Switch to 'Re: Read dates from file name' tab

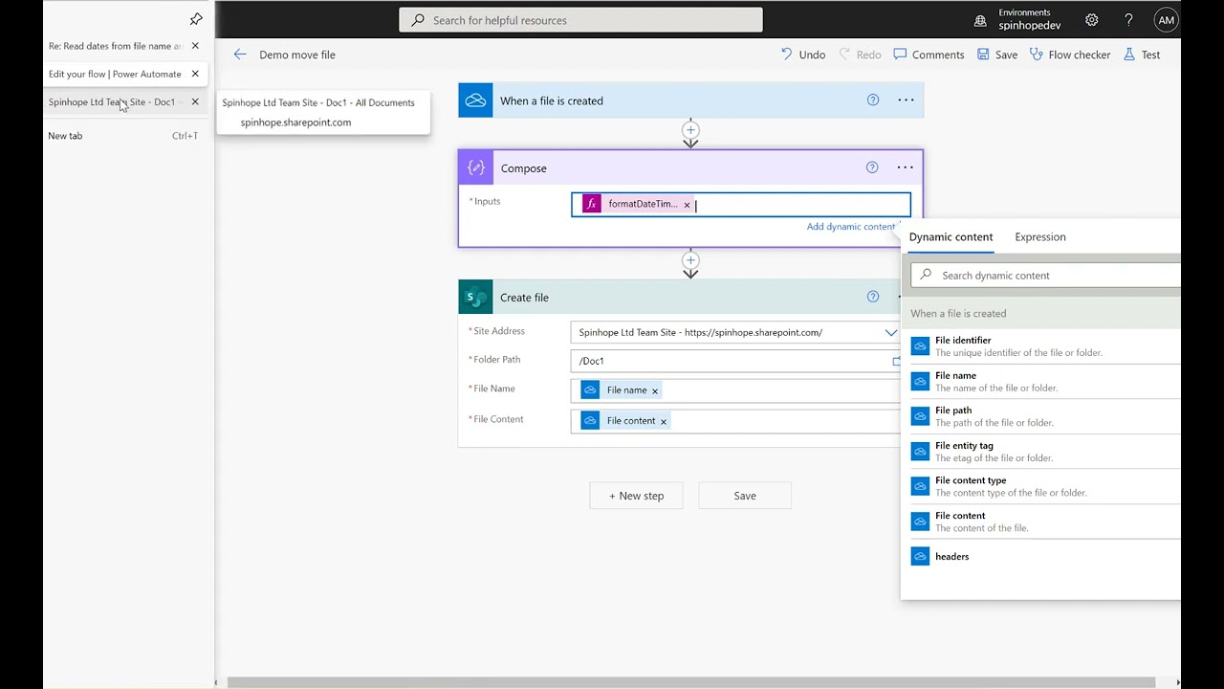(115, 46)
